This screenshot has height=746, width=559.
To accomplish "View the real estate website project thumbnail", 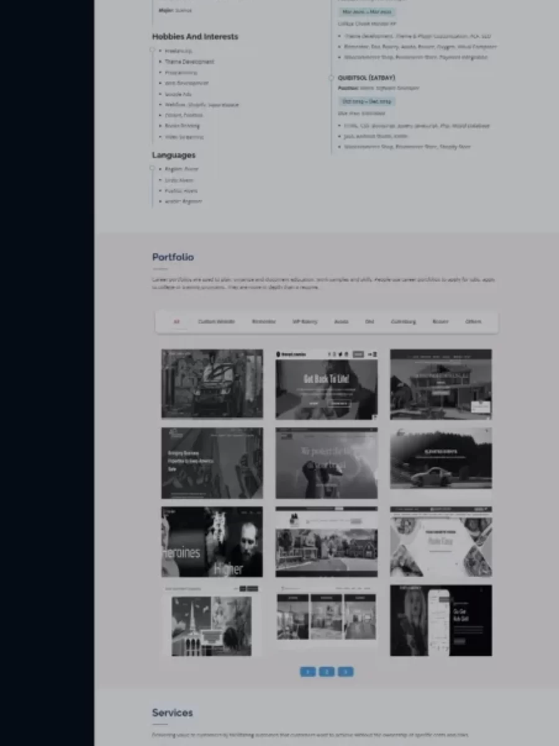I will (326, 541).
